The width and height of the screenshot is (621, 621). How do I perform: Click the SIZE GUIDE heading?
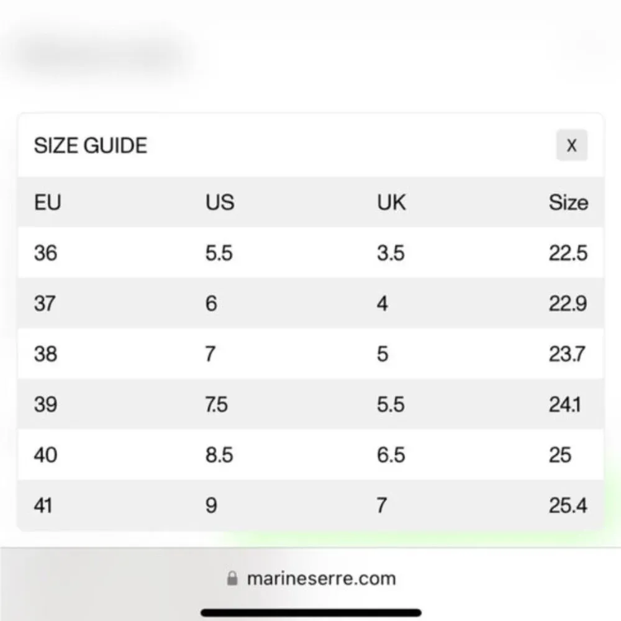(91, 146)
